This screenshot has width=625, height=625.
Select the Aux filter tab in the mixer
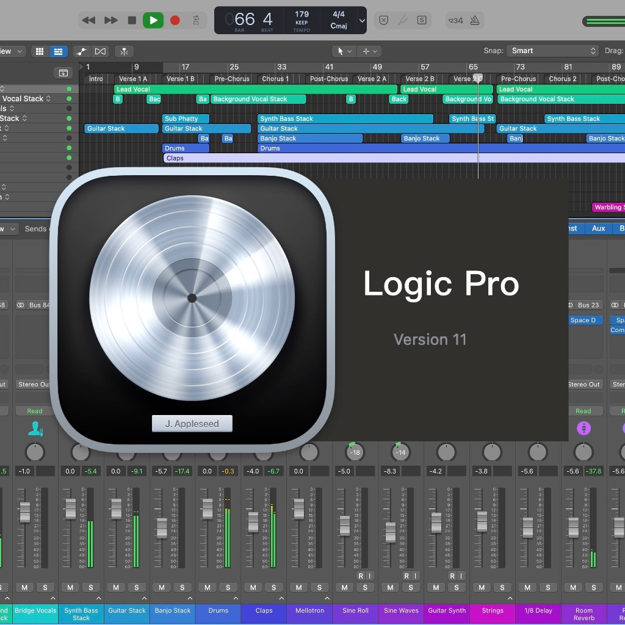tap(598, 228)
